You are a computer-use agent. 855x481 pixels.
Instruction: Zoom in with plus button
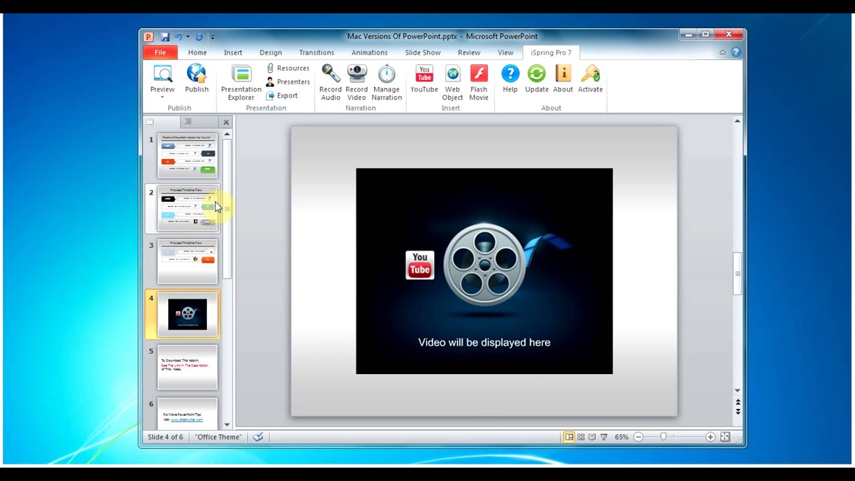click(710, 437)
